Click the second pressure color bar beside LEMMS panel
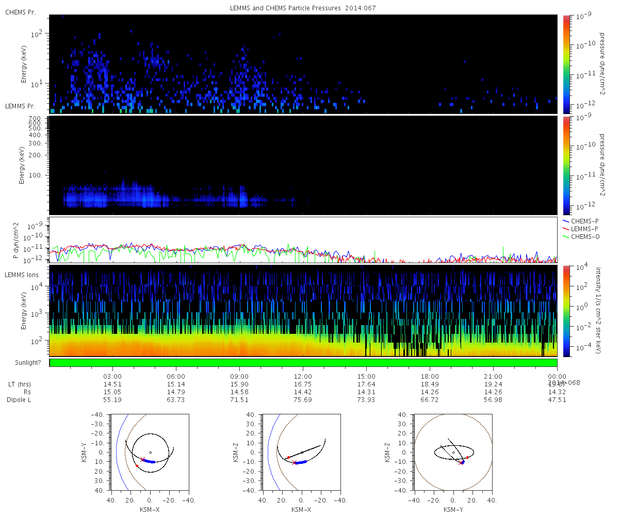 pos(566,165)
